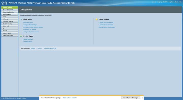Open the Wireless Status link
Viewport: 183px width, 100px height.
tap(27, 42)
